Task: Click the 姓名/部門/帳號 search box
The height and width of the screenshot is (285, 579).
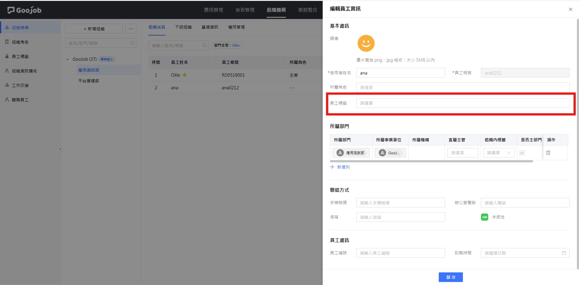Action: 101,43
